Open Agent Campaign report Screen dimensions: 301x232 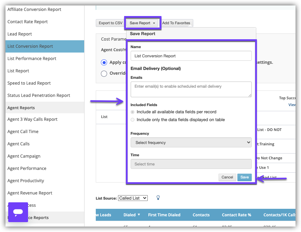(24, 156)
